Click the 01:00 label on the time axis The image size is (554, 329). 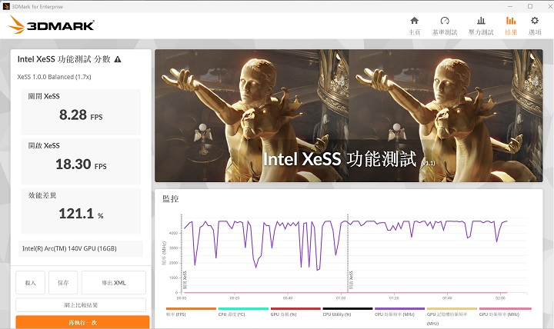coord(341,298)
